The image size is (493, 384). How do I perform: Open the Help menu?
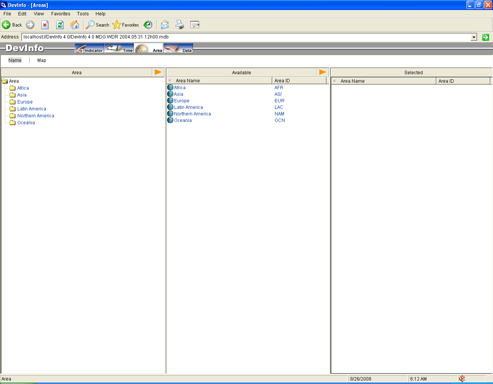point(101,14)
